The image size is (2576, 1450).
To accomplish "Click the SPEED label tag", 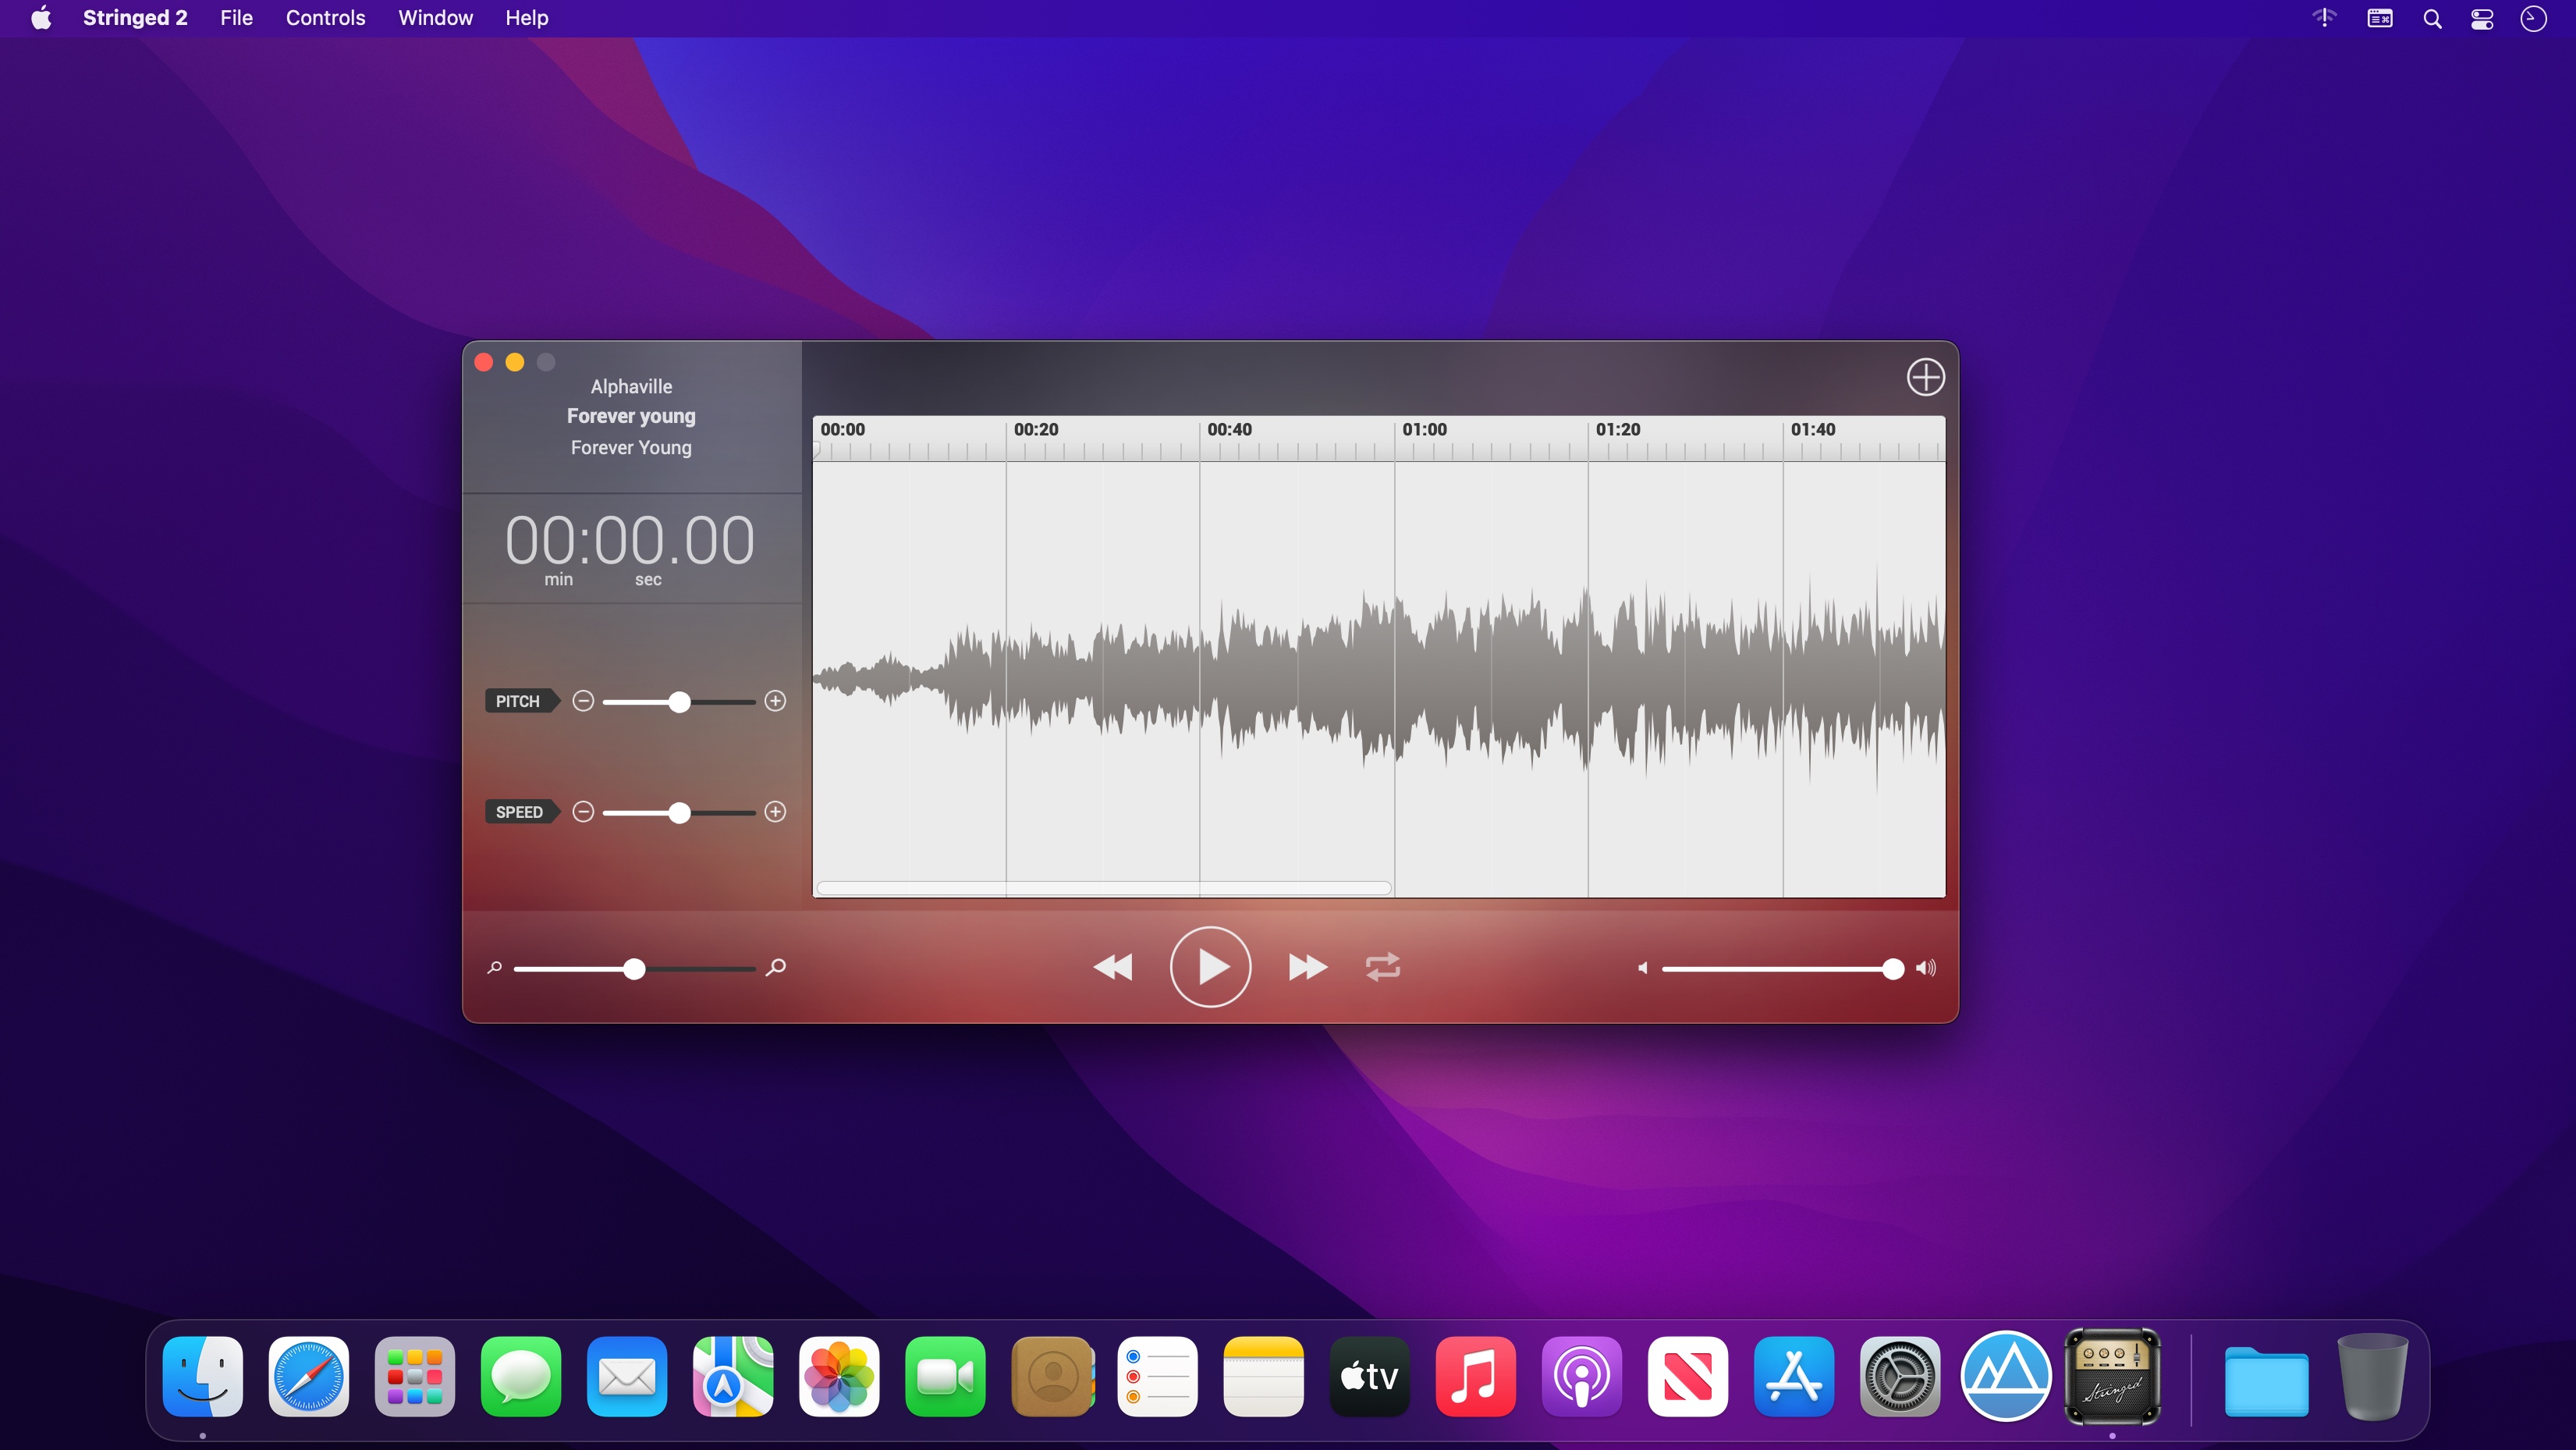I will pyautogui.click(x=521, y=812).
